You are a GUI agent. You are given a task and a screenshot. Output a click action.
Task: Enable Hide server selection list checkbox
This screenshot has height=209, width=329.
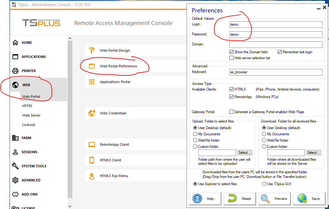[x=232, y=58]
